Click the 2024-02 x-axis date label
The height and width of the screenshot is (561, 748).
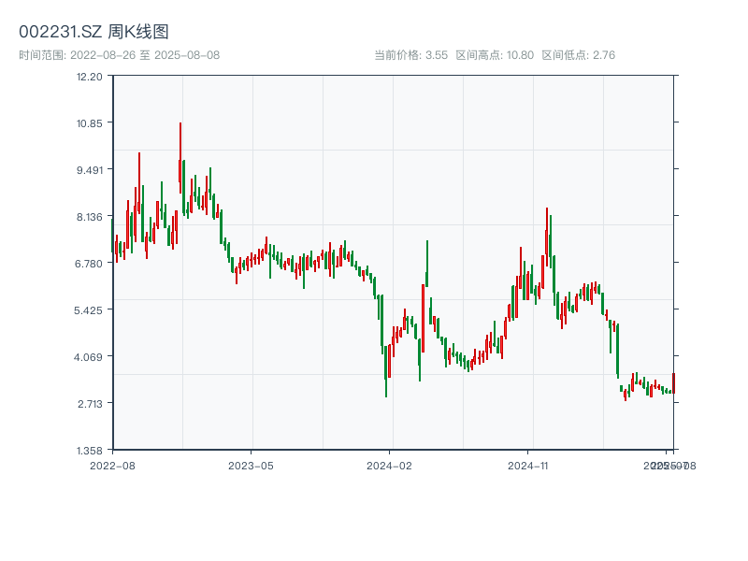(x=390, y=465)
